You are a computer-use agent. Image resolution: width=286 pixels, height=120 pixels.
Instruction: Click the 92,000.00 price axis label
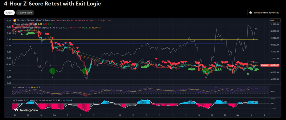(274, 24)
